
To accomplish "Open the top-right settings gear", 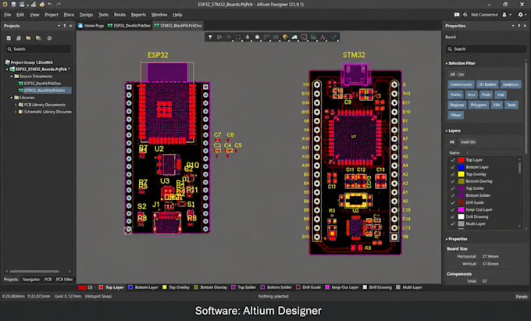I will pyautogui.click(x=521, y=15).
